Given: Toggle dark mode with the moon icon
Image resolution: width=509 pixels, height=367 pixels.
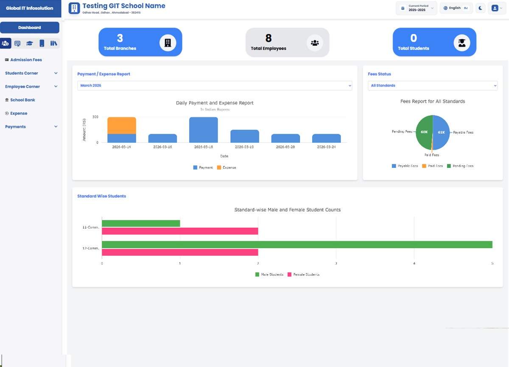Looking at the screenshot, I should pos(480,8).
